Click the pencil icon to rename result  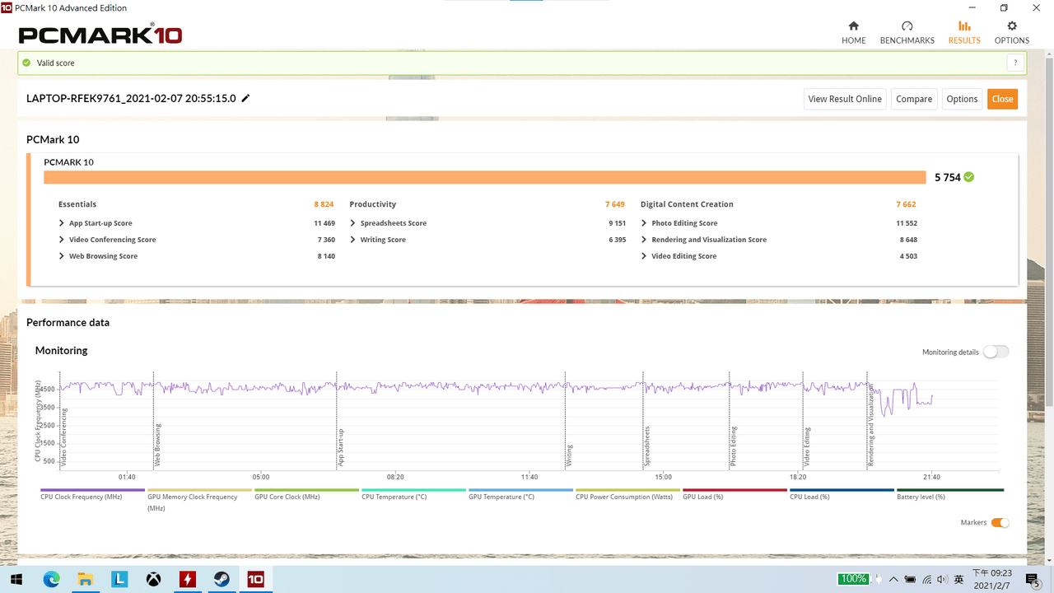(245, 98)
